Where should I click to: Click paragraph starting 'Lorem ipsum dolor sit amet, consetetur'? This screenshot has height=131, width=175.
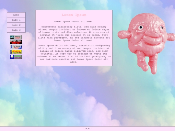(x=74, y=54)
